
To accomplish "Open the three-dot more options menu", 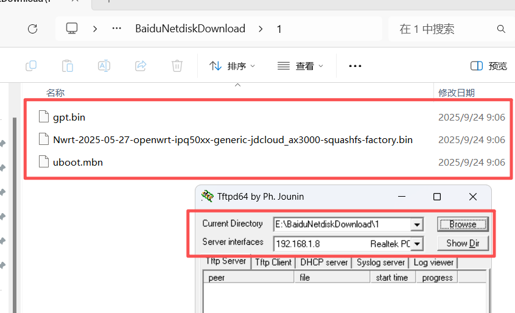I will [x=355, y=66].
